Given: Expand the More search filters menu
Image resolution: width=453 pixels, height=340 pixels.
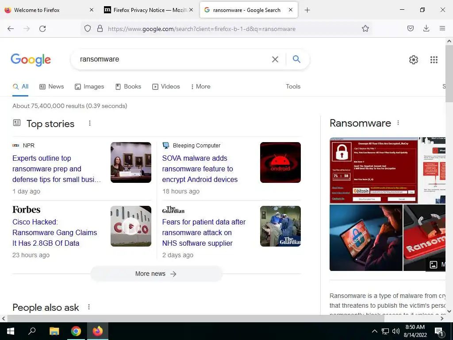Looking at the screenshot, I should pos(200,86).
